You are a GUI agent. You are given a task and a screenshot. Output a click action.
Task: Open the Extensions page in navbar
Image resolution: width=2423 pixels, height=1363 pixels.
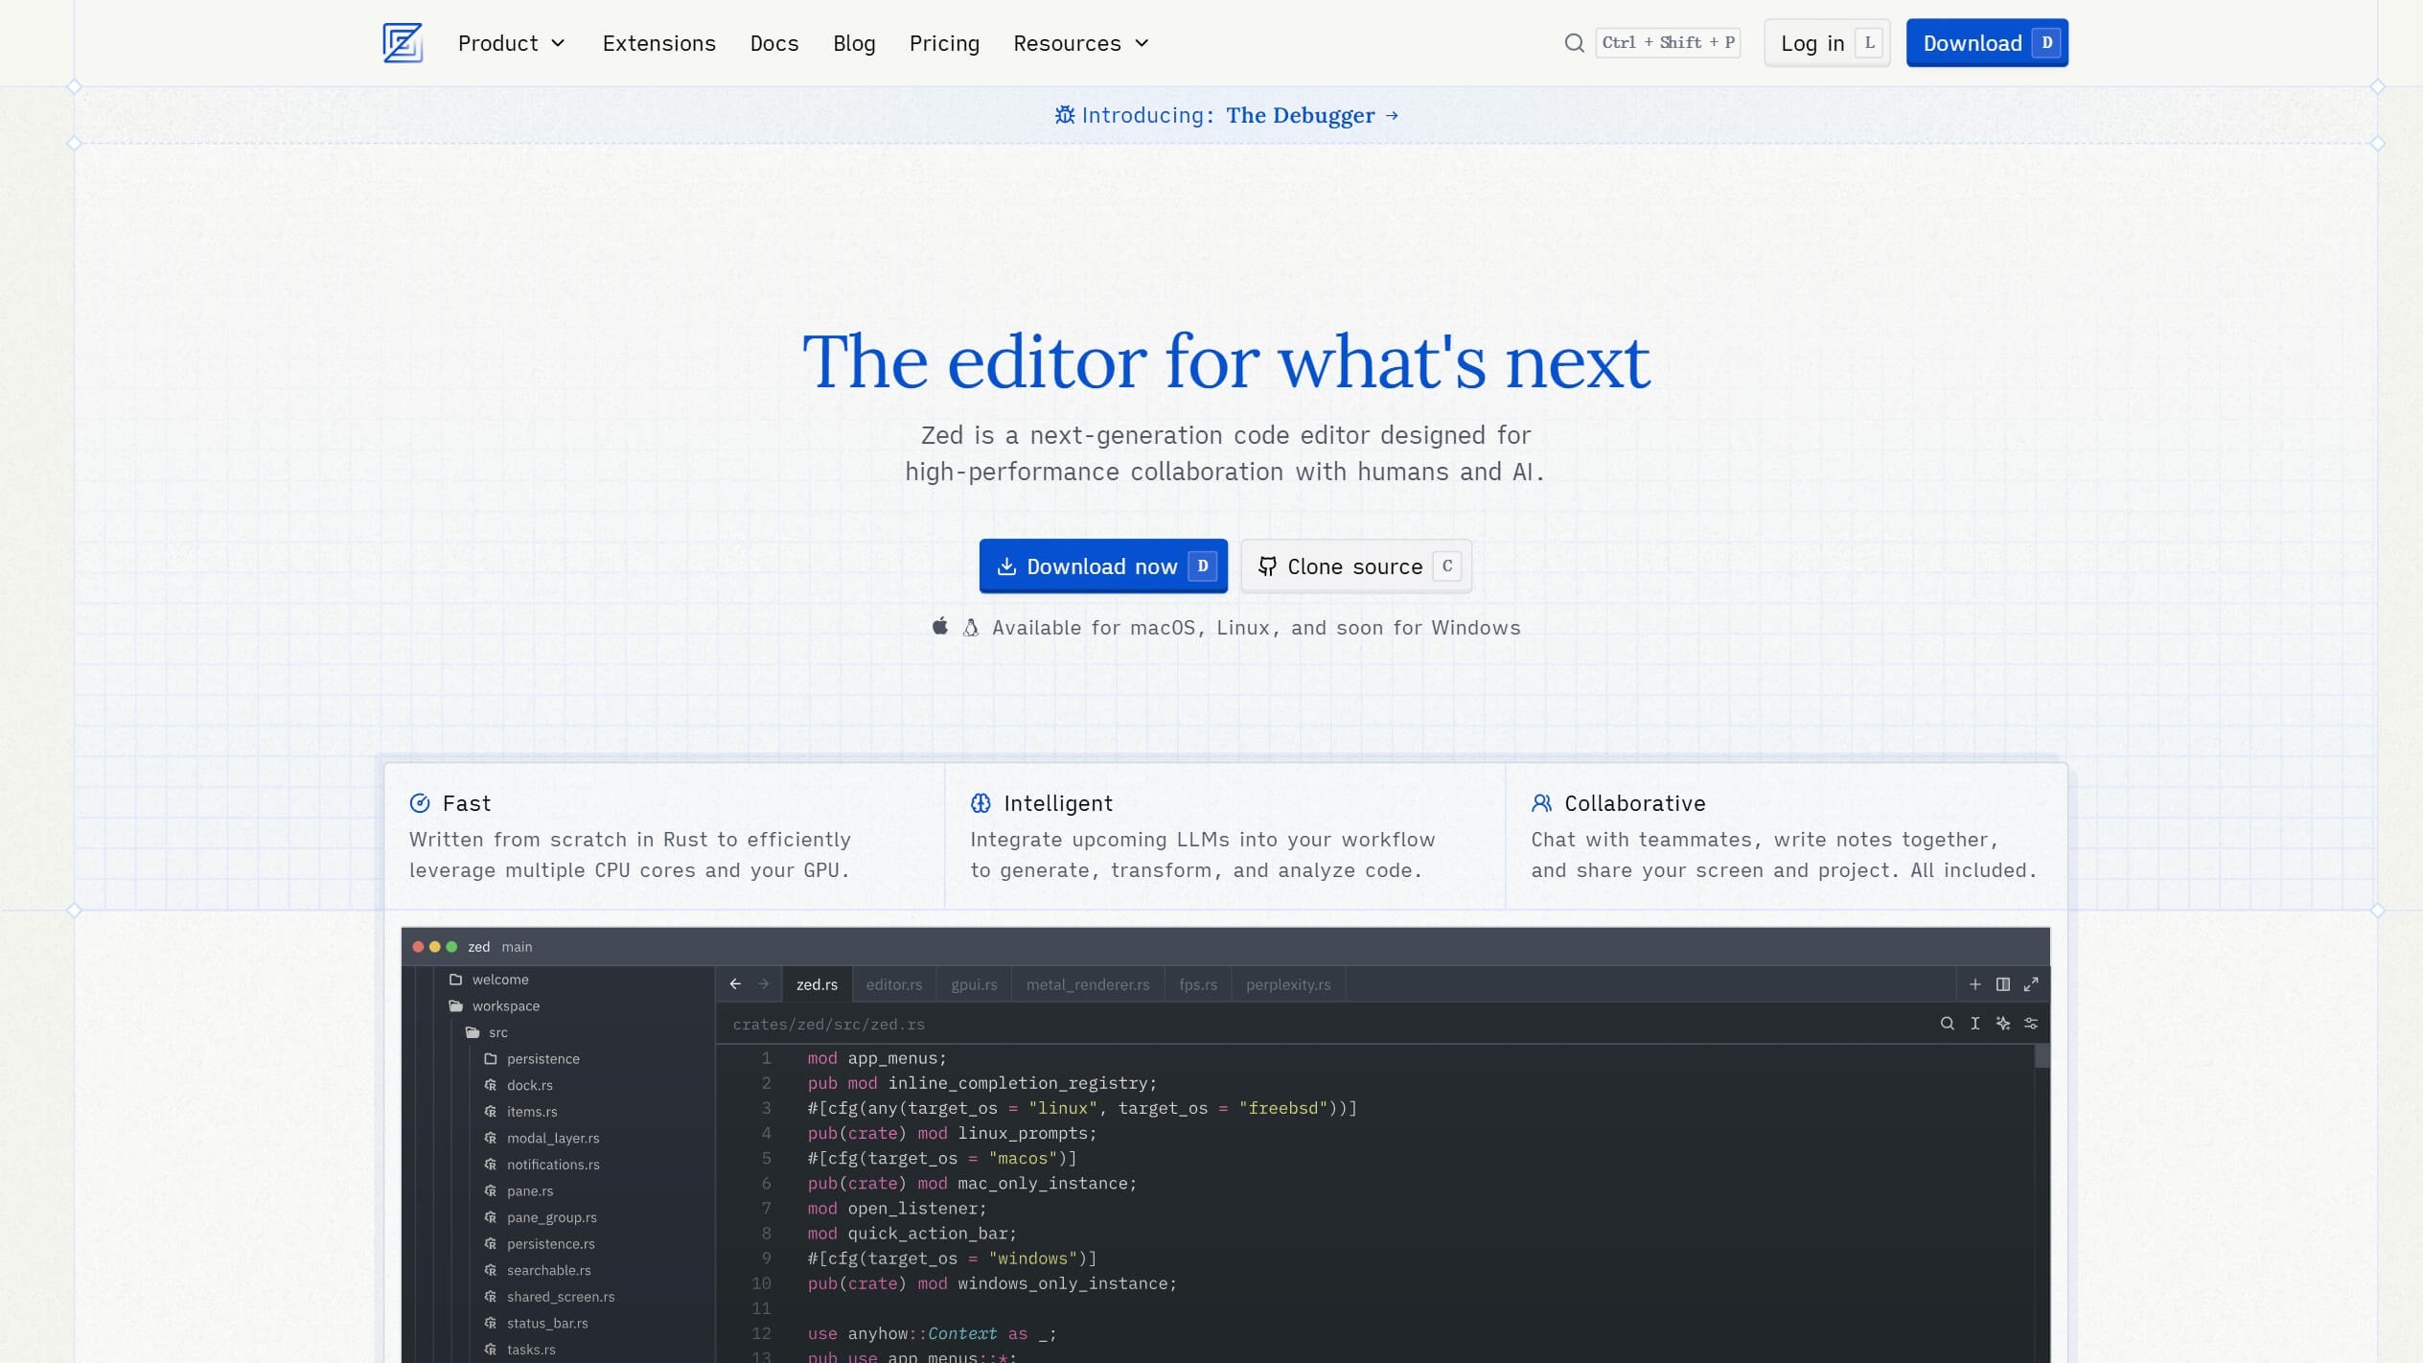coord(658,43)
